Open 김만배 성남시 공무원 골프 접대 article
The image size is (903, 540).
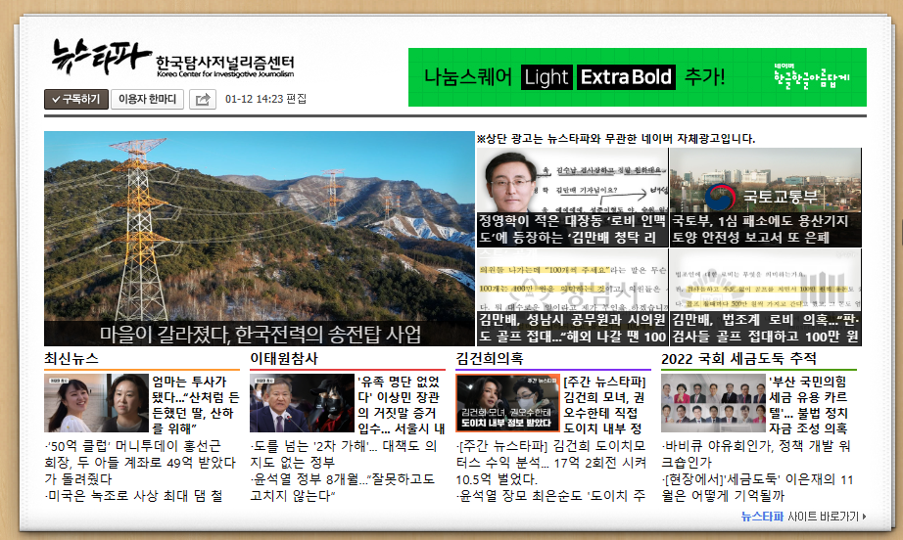point(572,297)
